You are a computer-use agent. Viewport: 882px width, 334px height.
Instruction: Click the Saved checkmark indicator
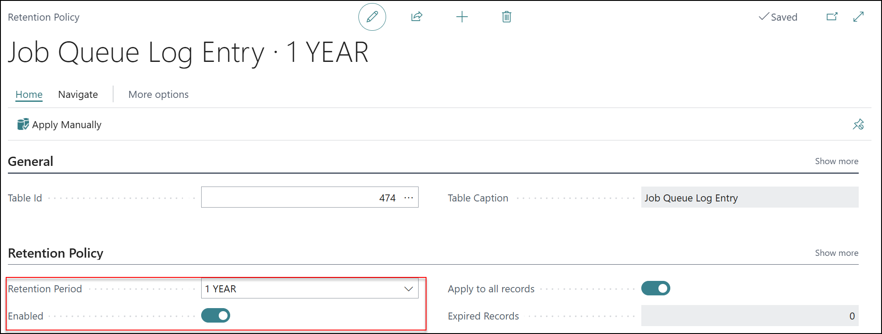[x=778, y=17]
